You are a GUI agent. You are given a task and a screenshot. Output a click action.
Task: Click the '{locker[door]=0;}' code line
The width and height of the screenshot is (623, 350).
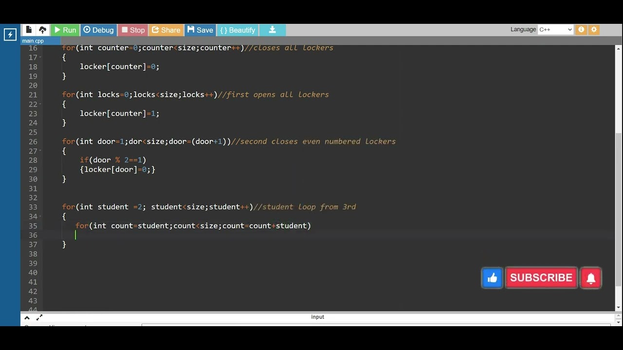[x=117, y=170]
